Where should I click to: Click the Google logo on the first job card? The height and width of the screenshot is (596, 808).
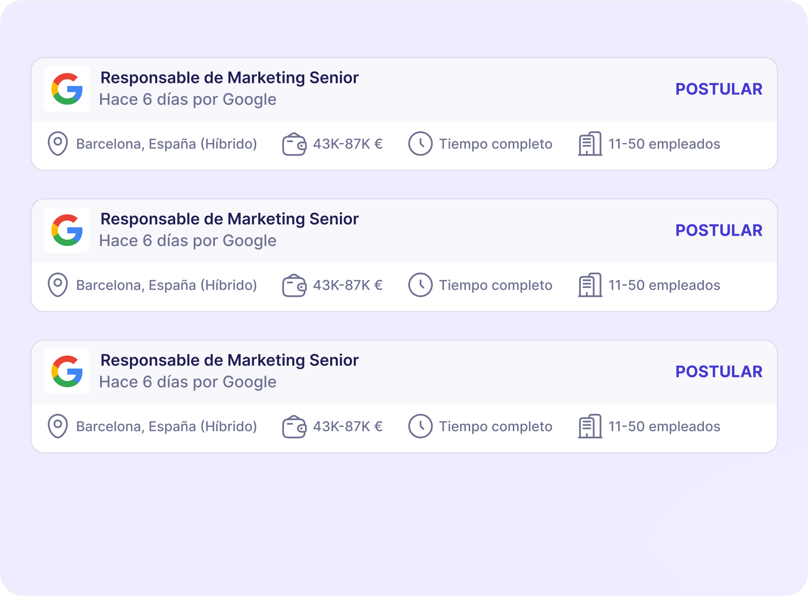(x=67, y=89)
